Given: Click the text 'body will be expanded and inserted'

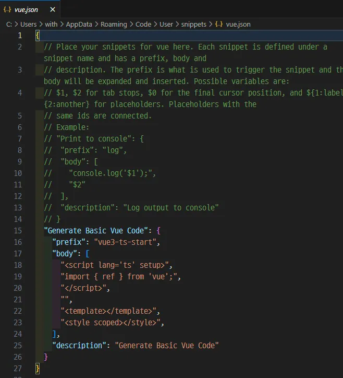Looking at the screenshot, I should click(x=115, y=81).
